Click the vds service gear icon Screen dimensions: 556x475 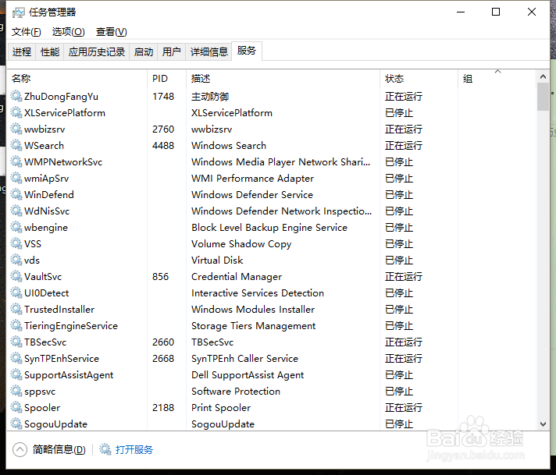click(x=16, y=260)
